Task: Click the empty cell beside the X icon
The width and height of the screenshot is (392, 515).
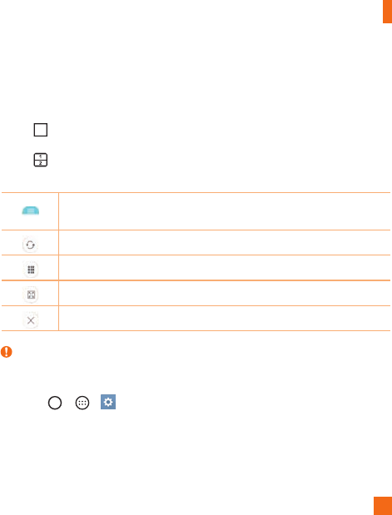Action: point(225,318)
